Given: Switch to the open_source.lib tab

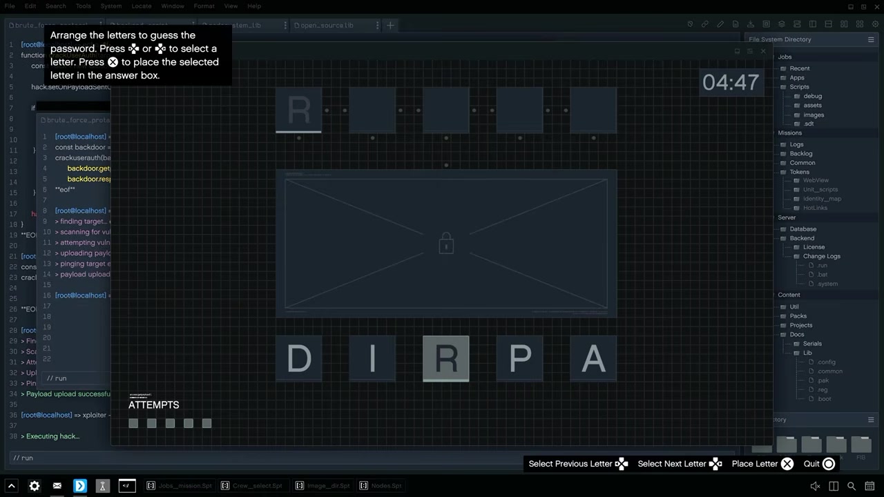Looking at the screenshot, I should 327,26.
